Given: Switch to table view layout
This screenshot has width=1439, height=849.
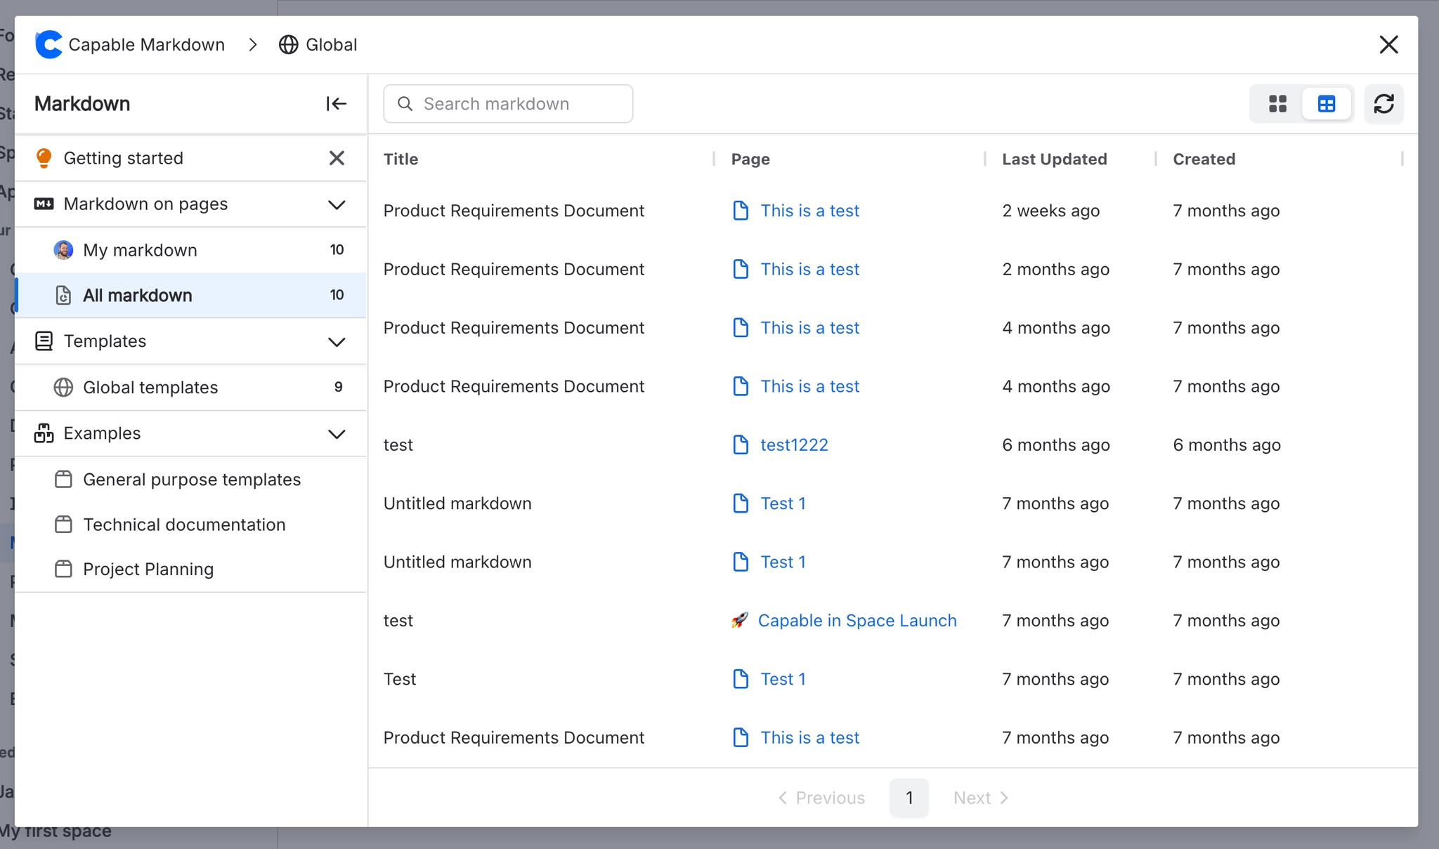Looking at the screenshot, I should coord(1327,103).
